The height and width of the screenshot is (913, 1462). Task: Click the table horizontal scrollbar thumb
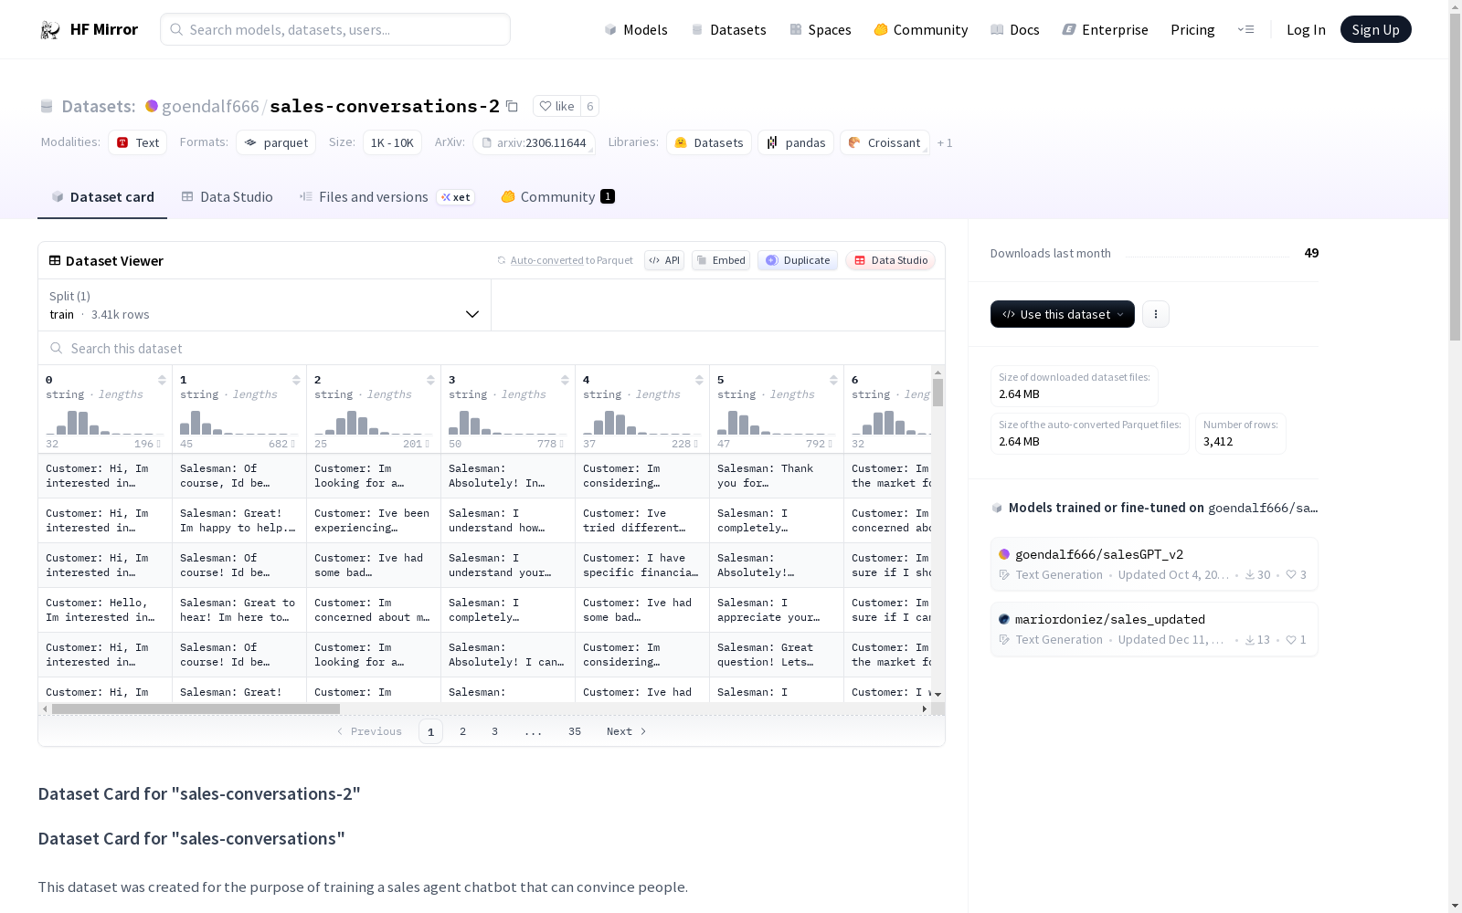(x=196, y=708)
